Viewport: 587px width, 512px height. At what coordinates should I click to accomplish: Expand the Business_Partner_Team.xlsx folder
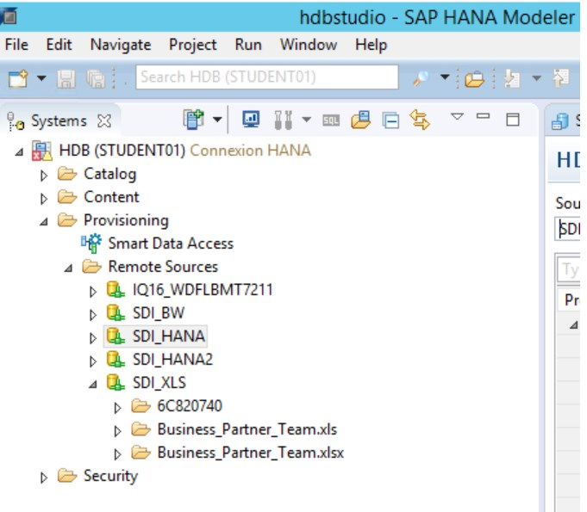tap(117, 454)
